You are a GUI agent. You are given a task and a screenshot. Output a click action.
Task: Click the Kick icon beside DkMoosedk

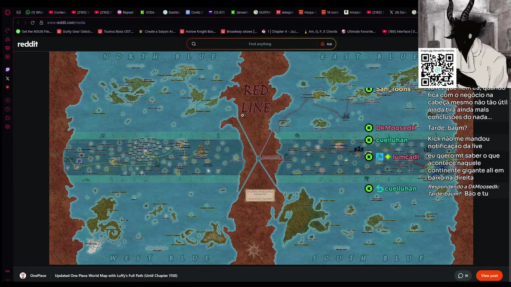tap(369, 128)
